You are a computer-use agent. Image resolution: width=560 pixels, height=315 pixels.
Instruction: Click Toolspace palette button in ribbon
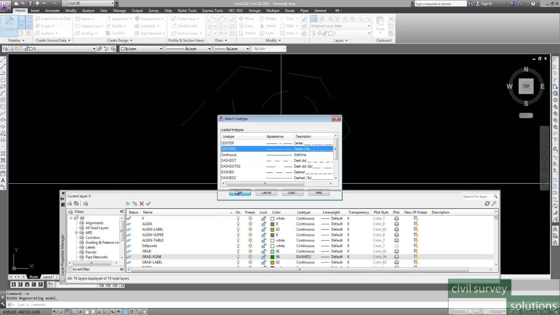(x=9, y=25)
